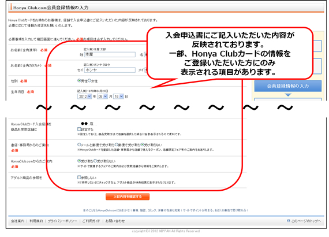329x237 pixels.
Task: Click the orange 上記内容を確認する button
Action: (128, 197)
